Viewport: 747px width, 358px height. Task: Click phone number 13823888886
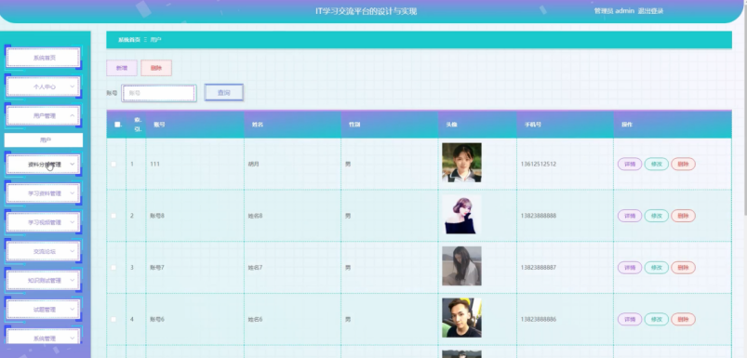(x=539, y=320)
